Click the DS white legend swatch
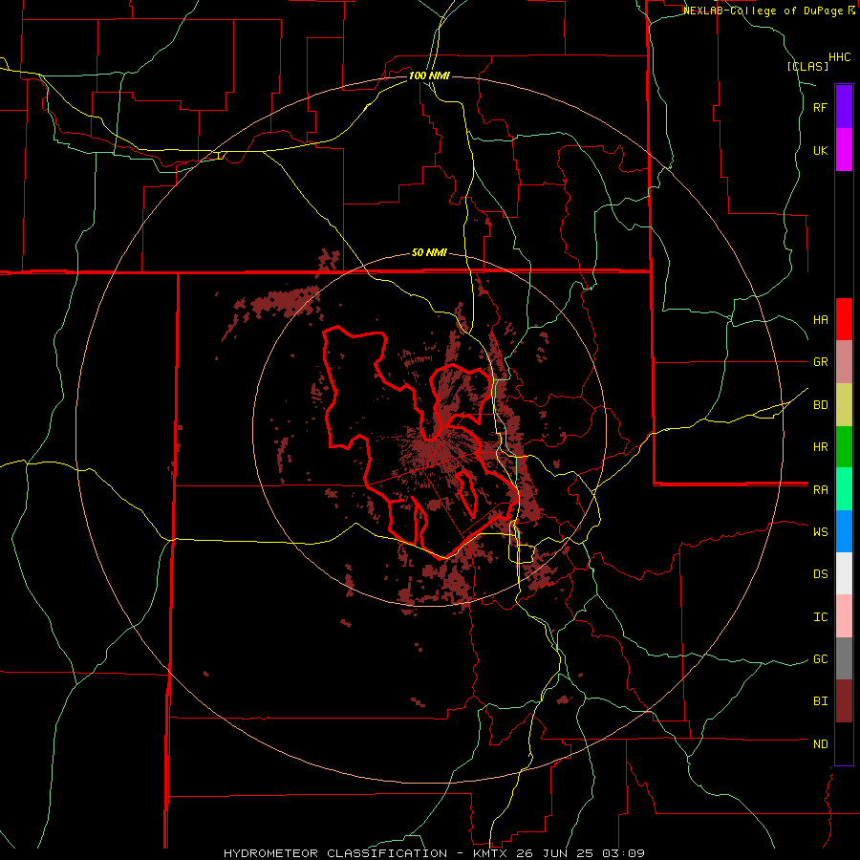The width and height of the screenshot is (860, 860). [844, 573]
